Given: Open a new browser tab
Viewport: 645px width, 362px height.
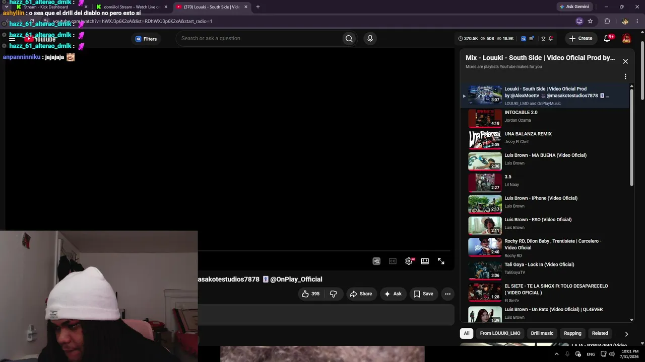Looking at the screenshot, I should pos(257,7).
